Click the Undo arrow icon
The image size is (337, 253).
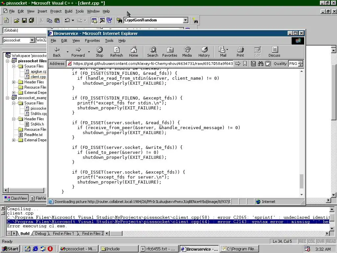(67, 20)
